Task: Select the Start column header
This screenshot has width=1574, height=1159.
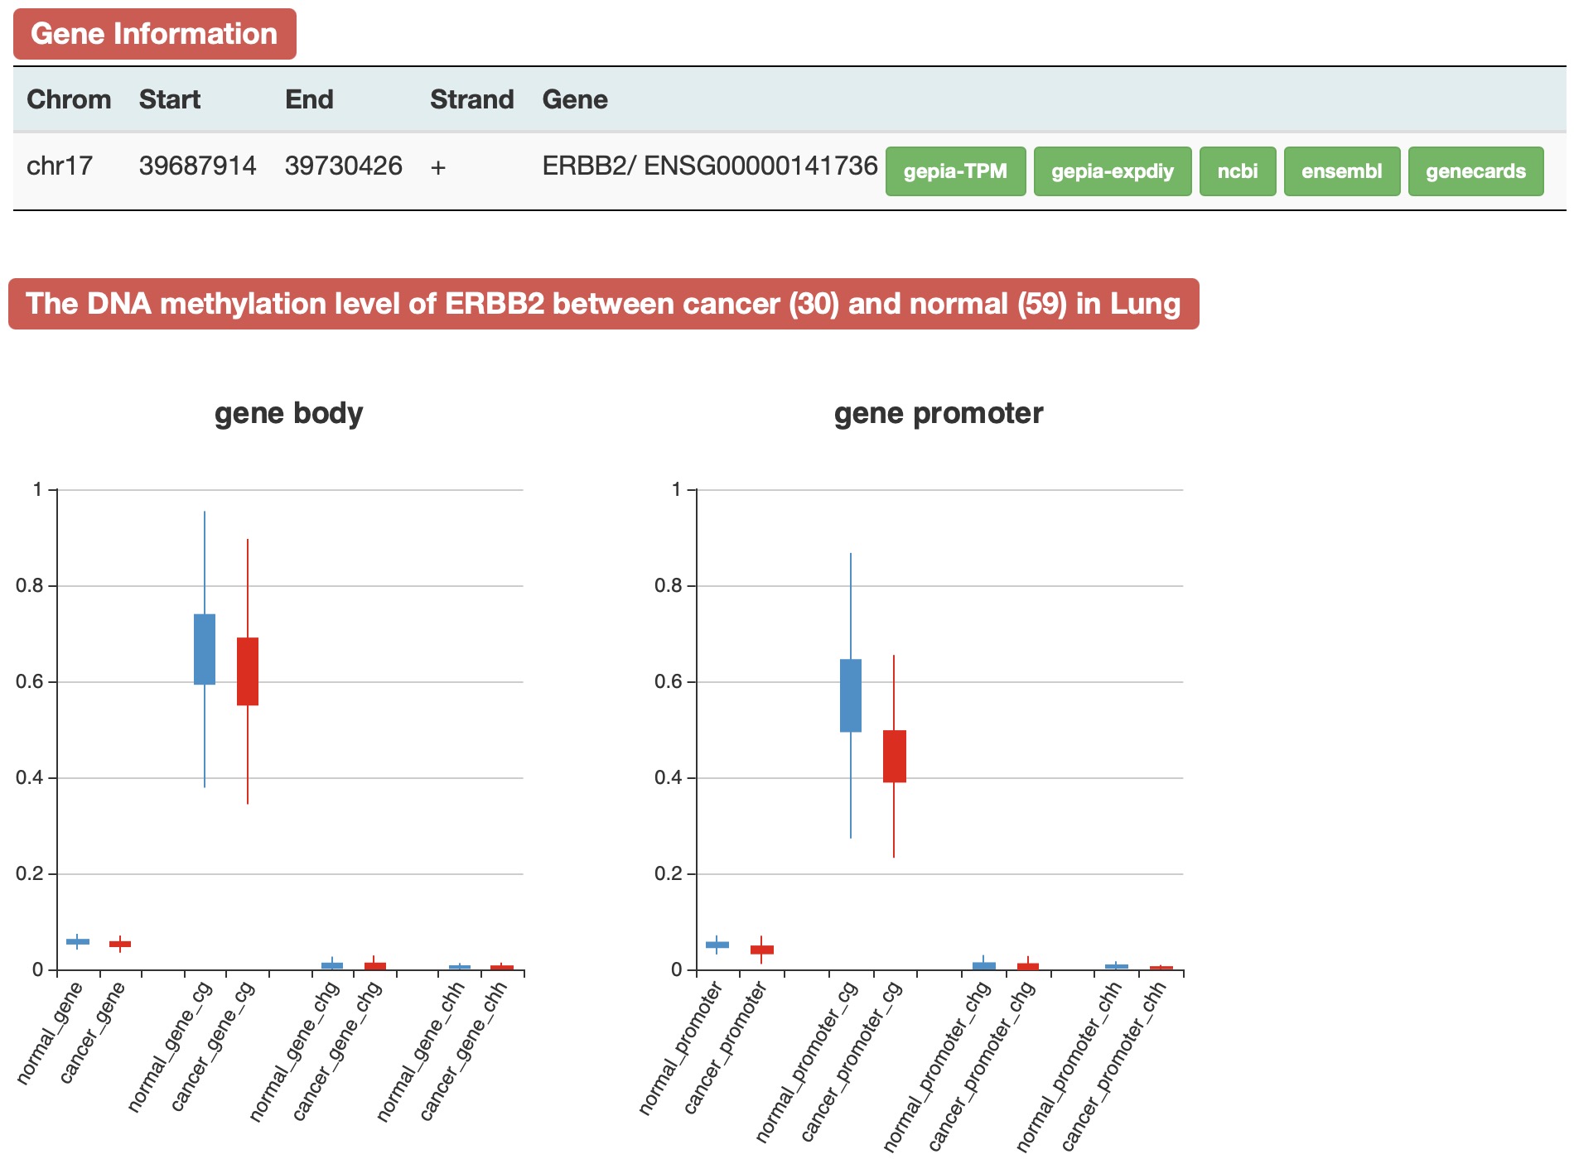Action: (170, 99)
